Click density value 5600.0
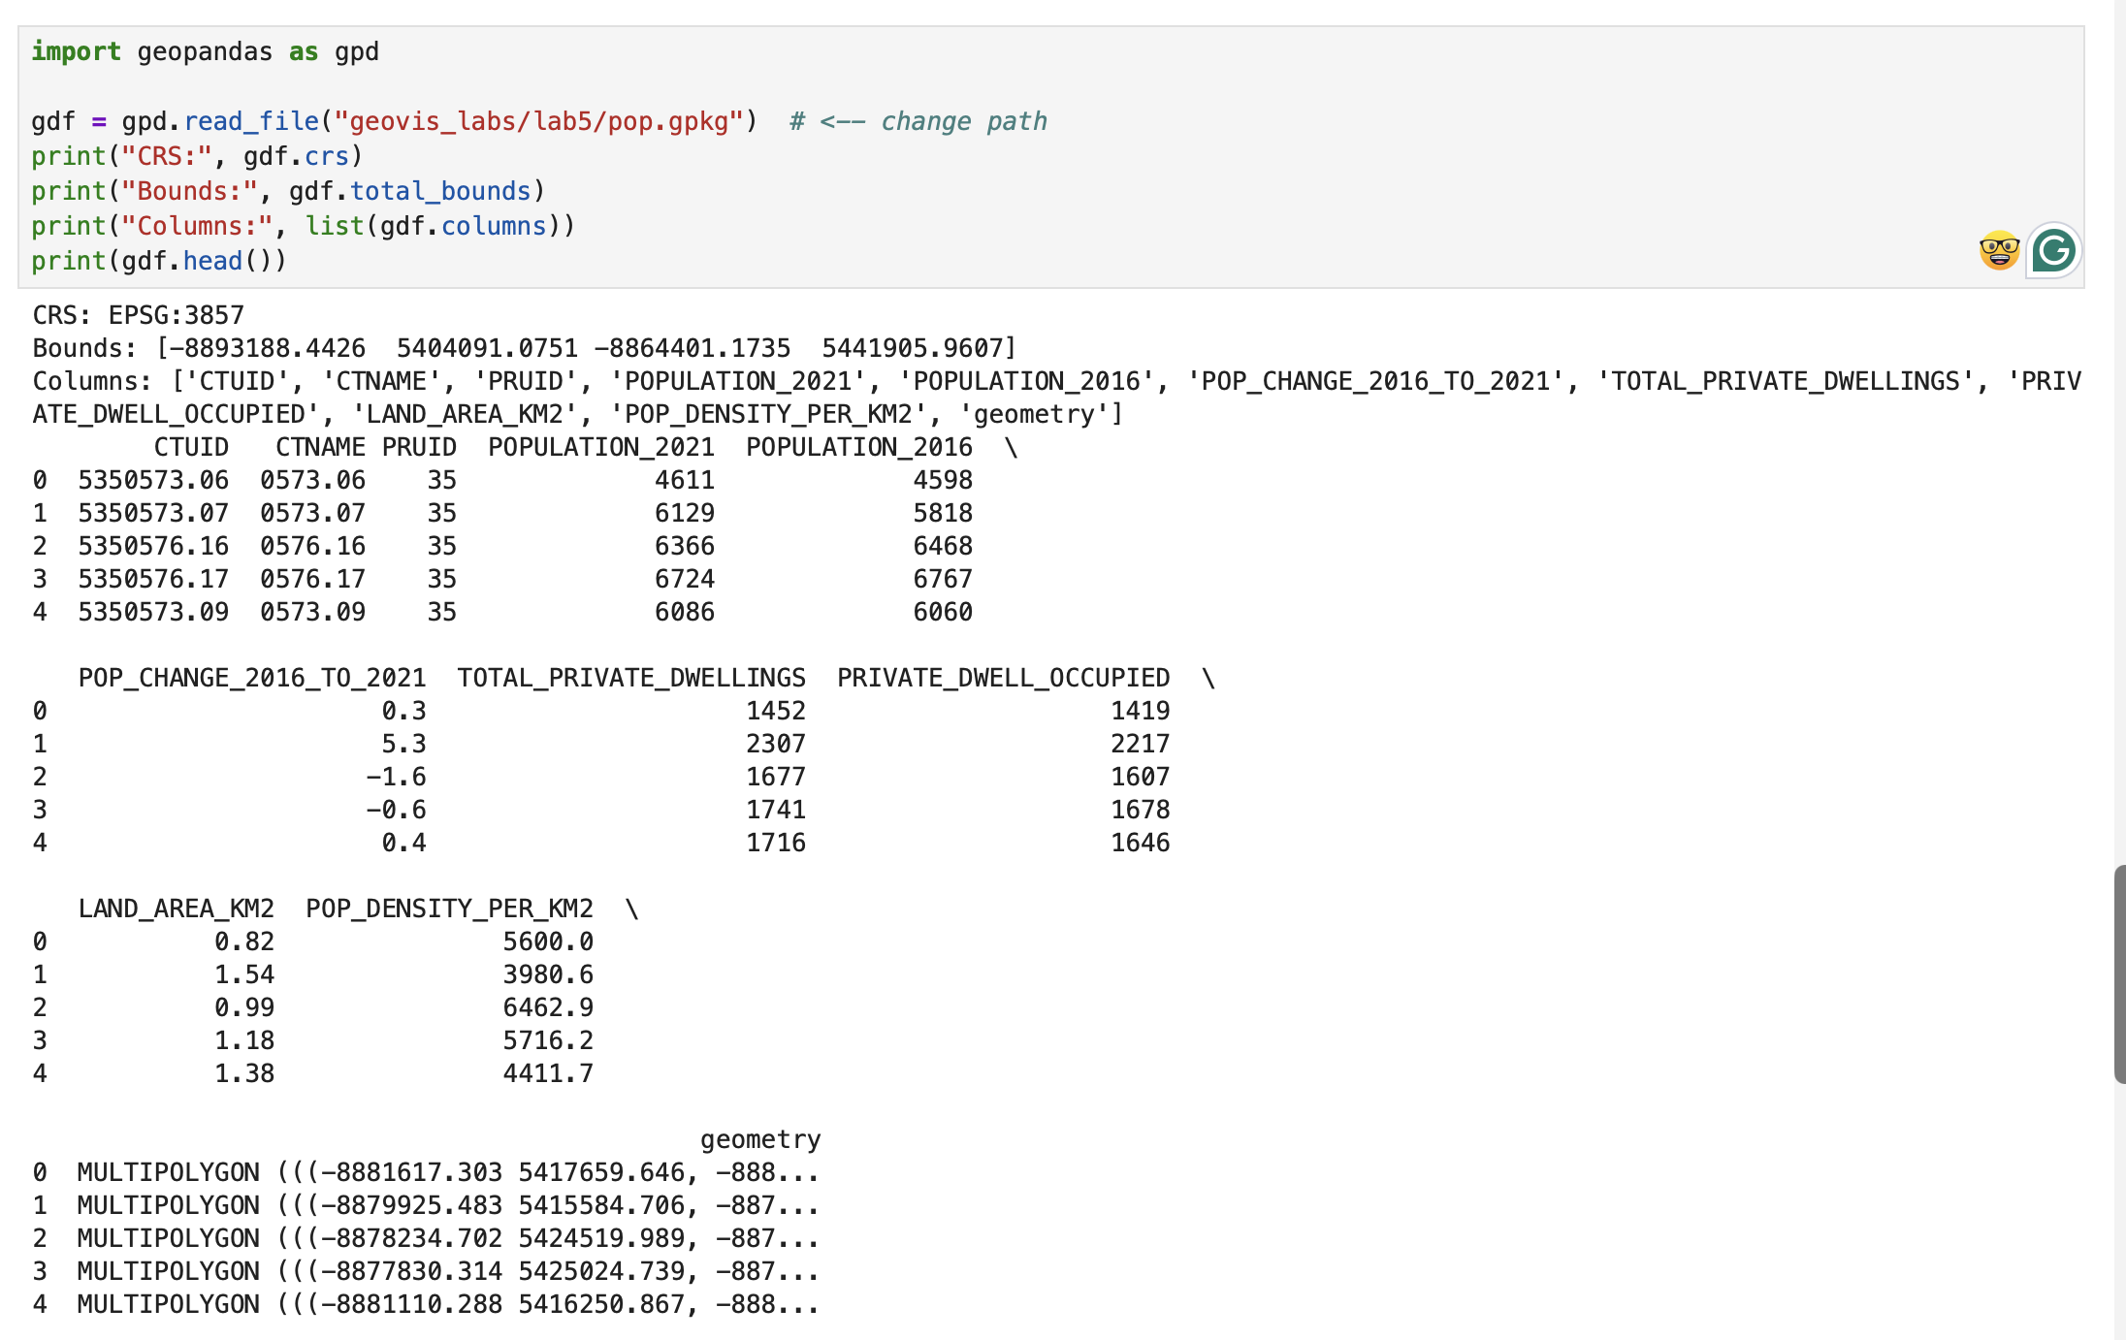The image size is (2126, 1340). 547,941
